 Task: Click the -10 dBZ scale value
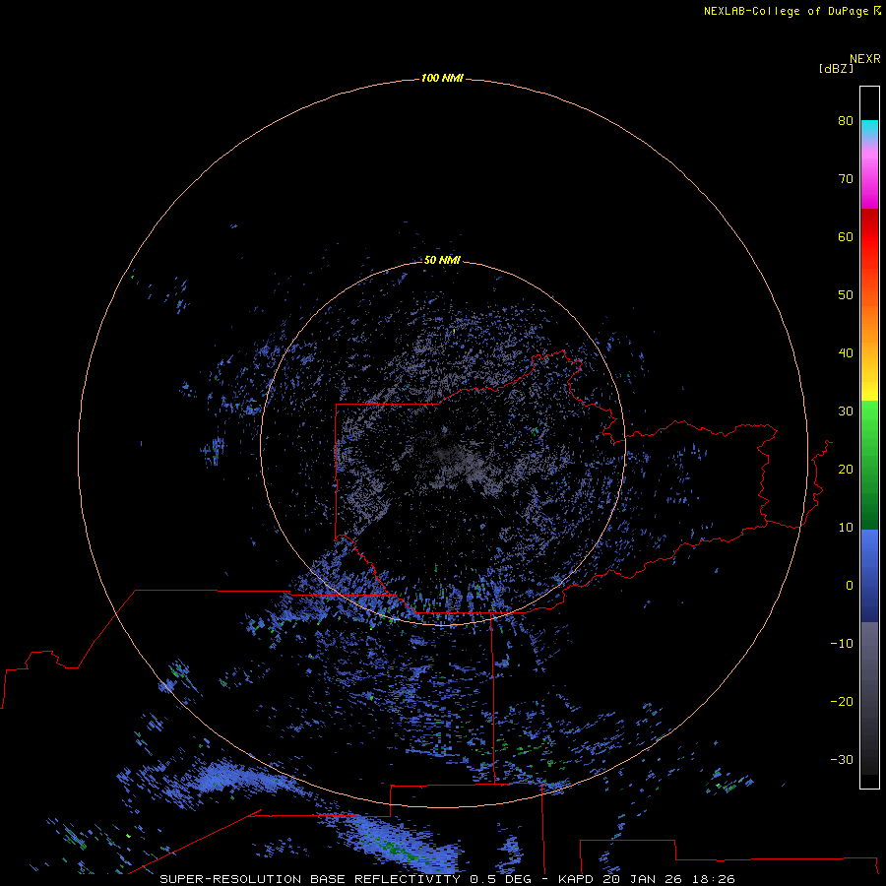pyautogui.click(x=842, y=644)
